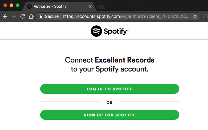
Task: Click the Spotify wordmark text in header
Action: 116,32
